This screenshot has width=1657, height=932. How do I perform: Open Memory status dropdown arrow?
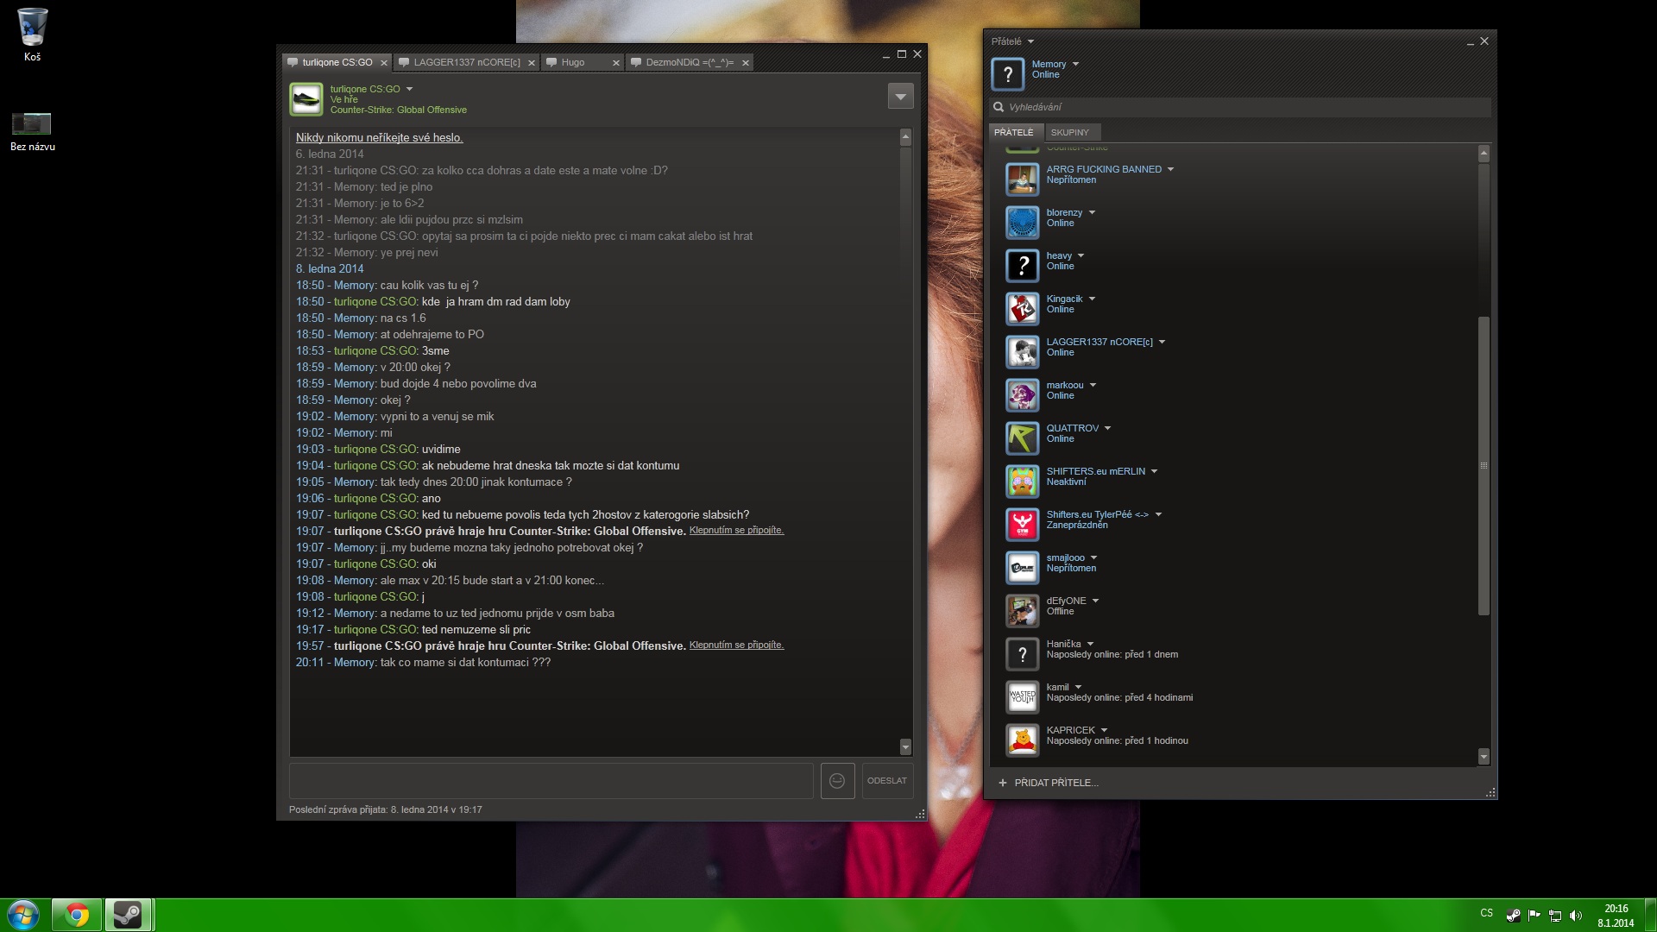(1075, 64)
